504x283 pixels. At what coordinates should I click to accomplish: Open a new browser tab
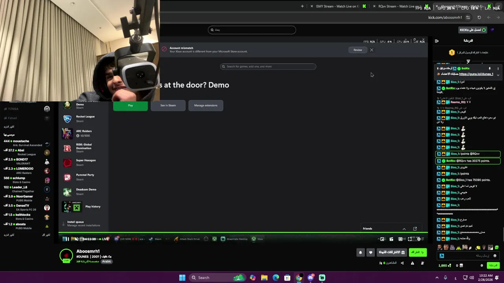[302, 6]
